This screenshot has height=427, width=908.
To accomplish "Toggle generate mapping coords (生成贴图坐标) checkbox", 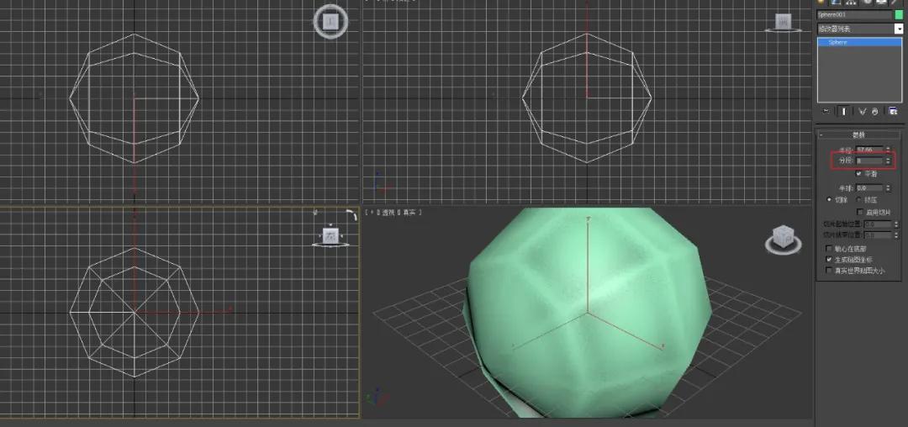I will tap(829, 260).
